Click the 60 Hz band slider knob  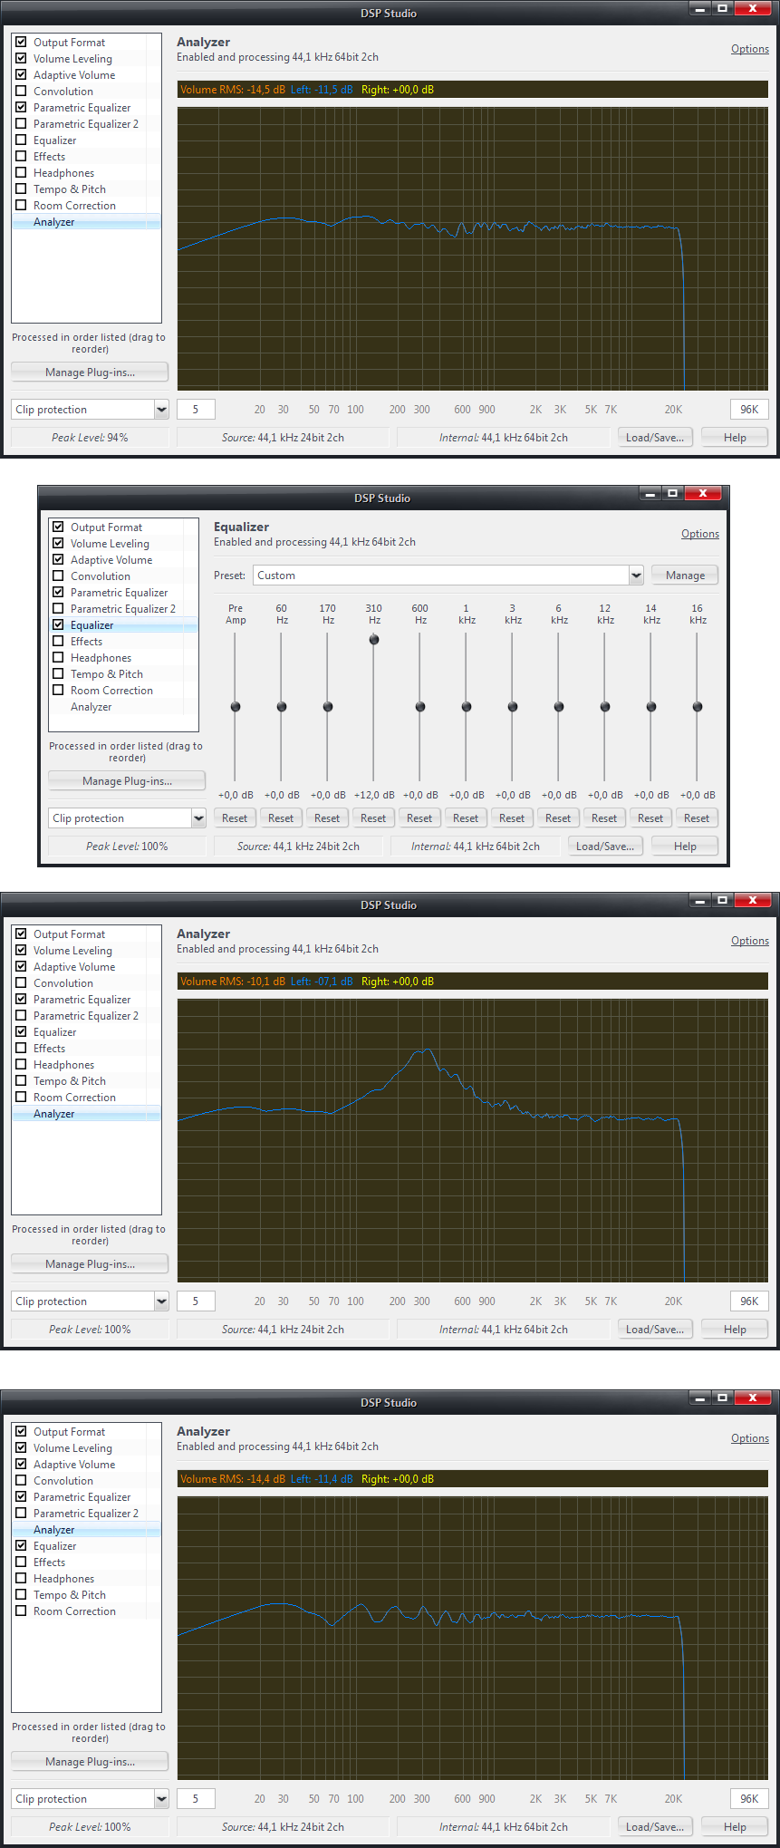[282, 707]
